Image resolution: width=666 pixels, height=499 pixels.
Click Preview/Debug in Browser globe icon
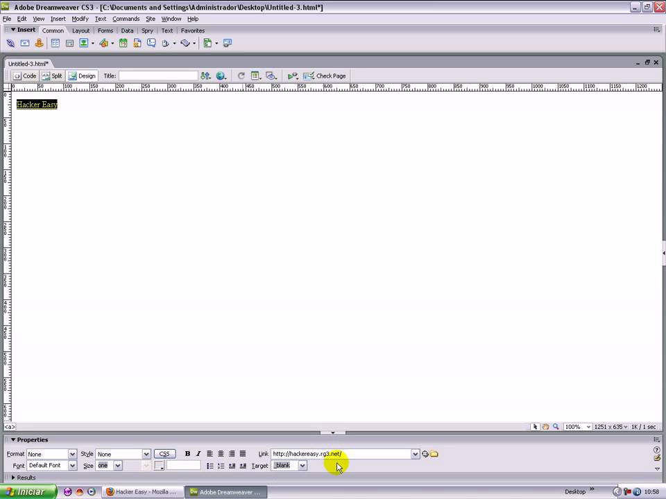[221, 76]
